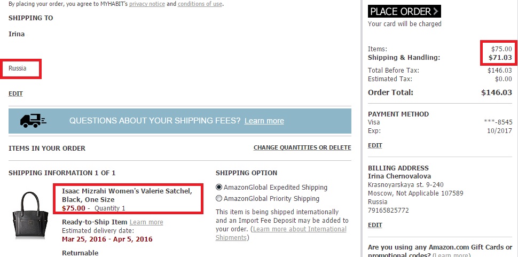Screen dimensions: 518x257
Task: Open the conditions of use link
Action: pos(200,4)
